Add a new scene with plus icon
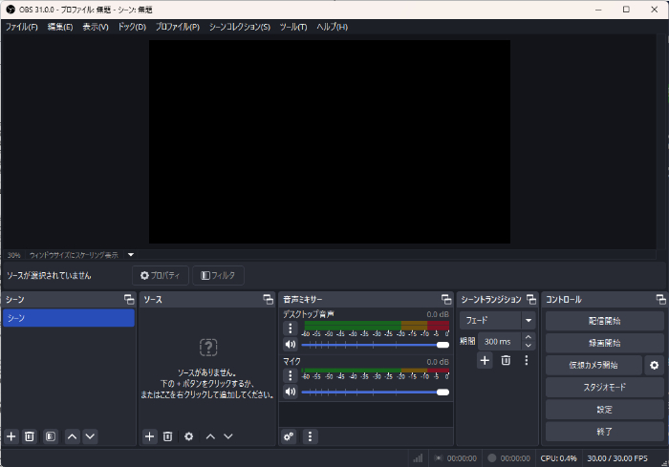This screenshot has width=669, height=467. click(11, 436)
